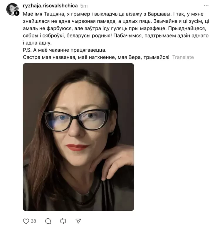Click the line starting 'амаль не фарбуюся'
Screen dimensions: 215x226
(114, 28)
